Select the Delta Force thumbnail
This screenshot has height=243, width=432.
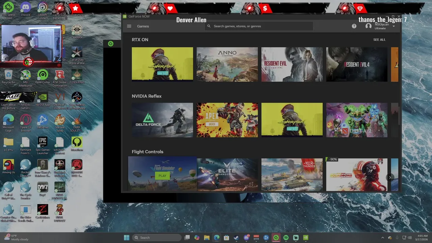point(162,120)
